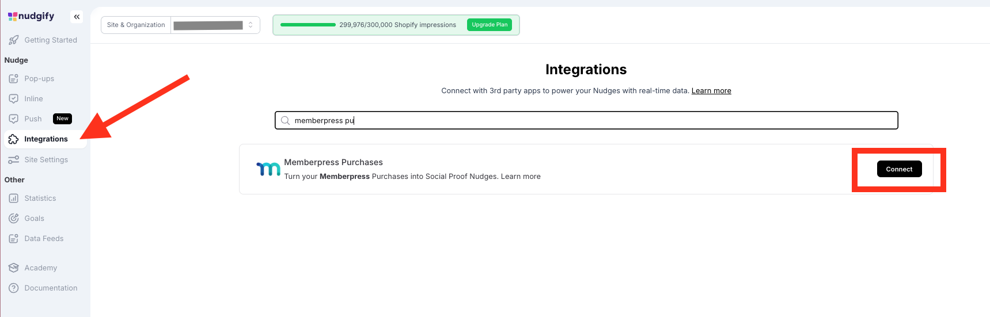Click the Shopify impressions progress bar
This screenshot has width=990, height=317.
[308, 25]
